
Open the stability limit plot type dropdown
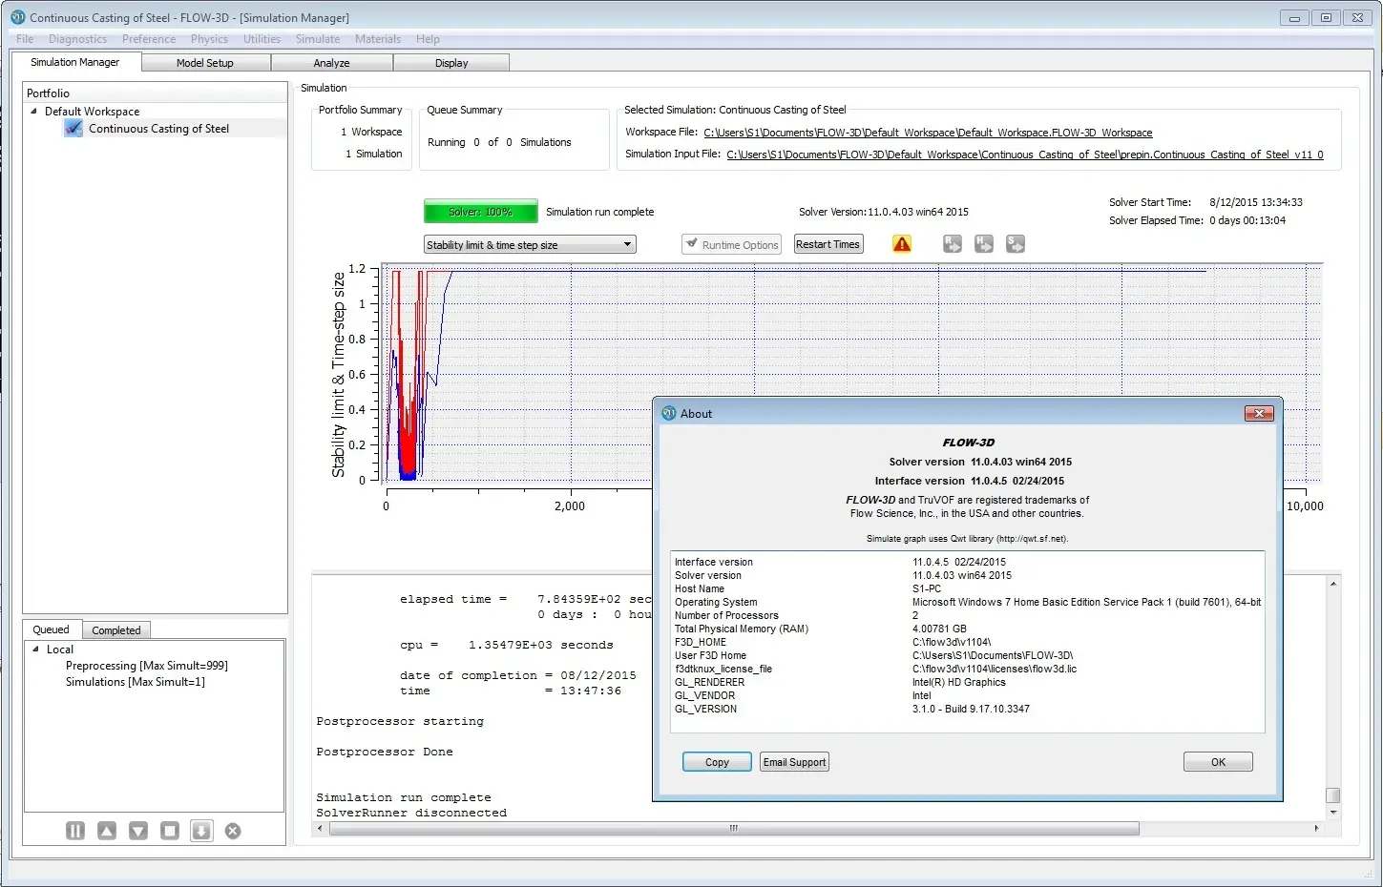click(530, 245)
